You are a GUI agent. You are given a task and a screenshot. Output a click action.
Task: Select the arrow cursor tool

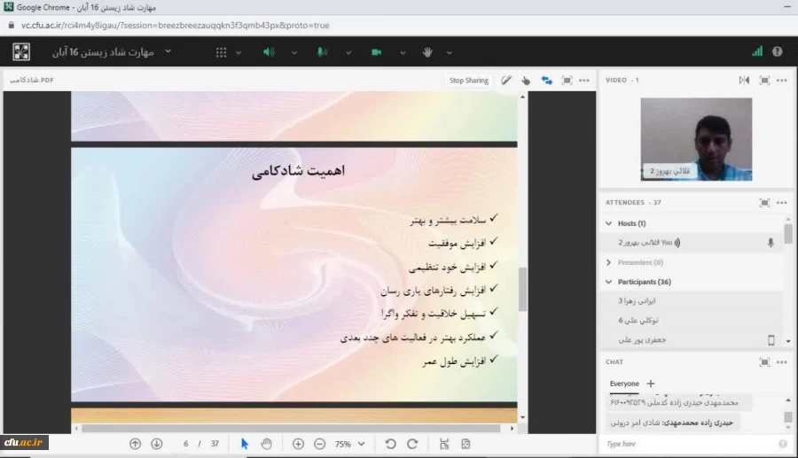point(245,444)
